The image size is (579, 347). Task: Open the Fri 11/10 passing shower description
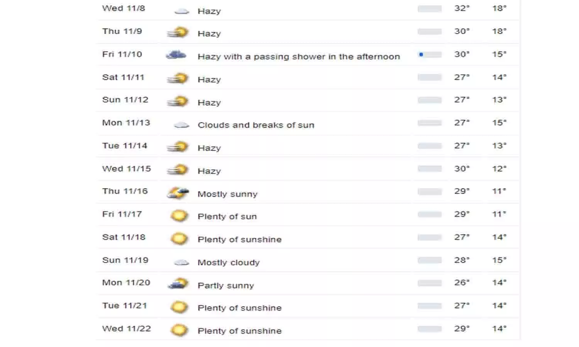click(x=299, y=56)
